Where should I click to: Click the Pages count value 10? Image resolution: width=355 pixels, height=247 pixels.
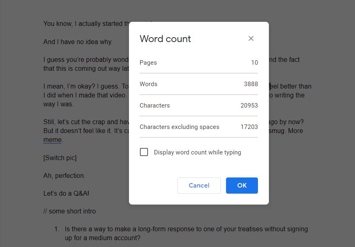pyautogui.click(x=254, y=63)
